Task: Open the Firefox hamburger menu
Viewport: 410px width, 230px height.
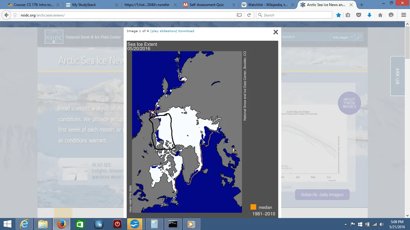Action: [403, 15]
